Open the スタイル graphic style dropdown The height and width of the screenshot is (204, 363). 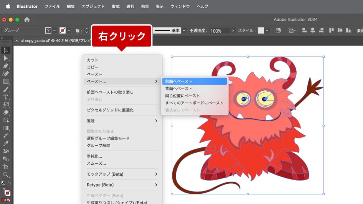267,31
